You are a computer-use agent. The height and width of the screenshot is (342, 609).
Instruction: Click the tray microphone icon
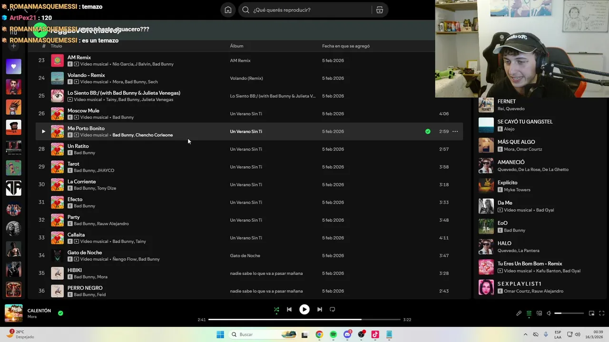tap(546, 334)
